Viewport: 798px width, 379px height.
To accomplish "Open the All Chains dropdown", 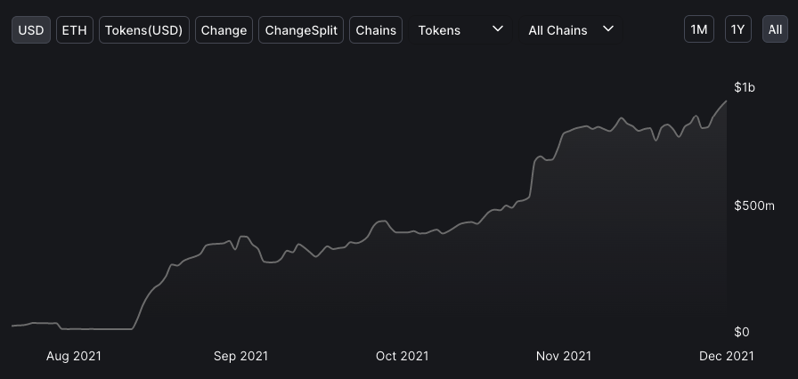I will click(571, 30).
